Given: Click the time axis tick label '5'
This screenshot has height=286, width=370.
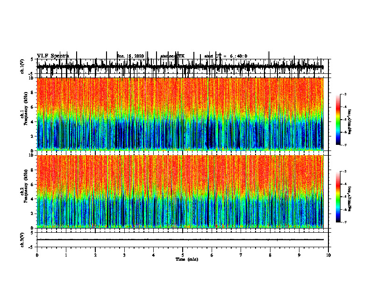Looking at the screenshot, I should (183, 255).
